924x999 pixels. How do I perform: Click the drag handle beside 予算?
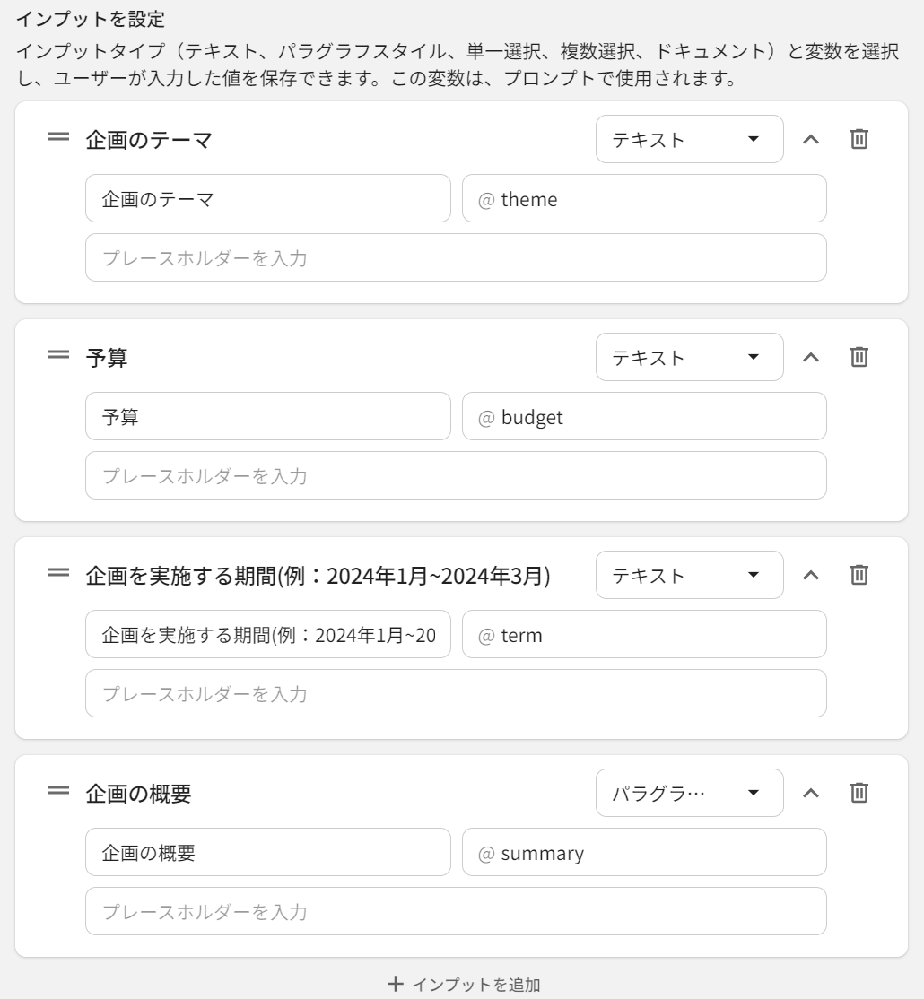58,357
